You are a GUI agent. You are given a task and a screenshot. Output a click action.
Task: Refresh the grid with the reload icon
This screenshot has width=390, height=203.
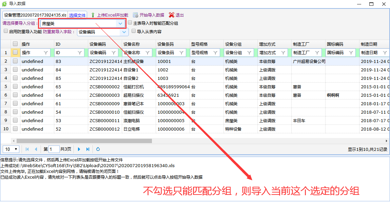(x=98, y=149)
